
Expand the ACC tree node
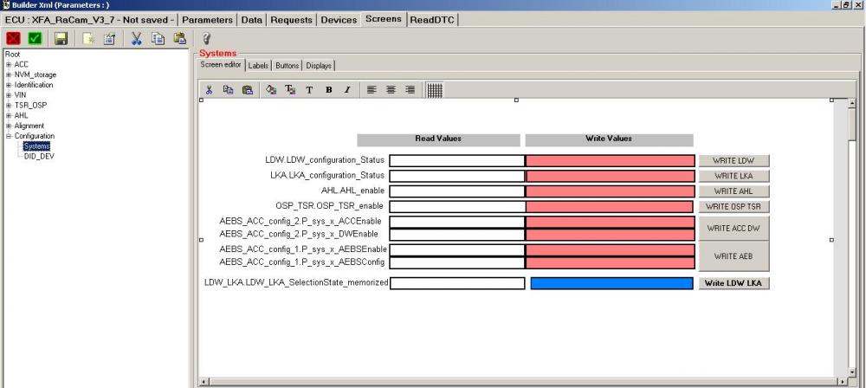pyautogui.click(x=9, y=65)
